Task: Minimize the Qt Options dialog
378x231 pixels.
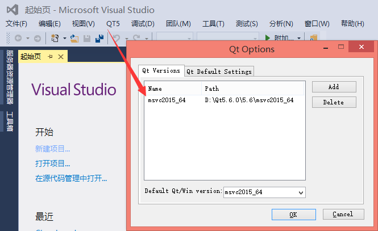Action: pos(326,48)
